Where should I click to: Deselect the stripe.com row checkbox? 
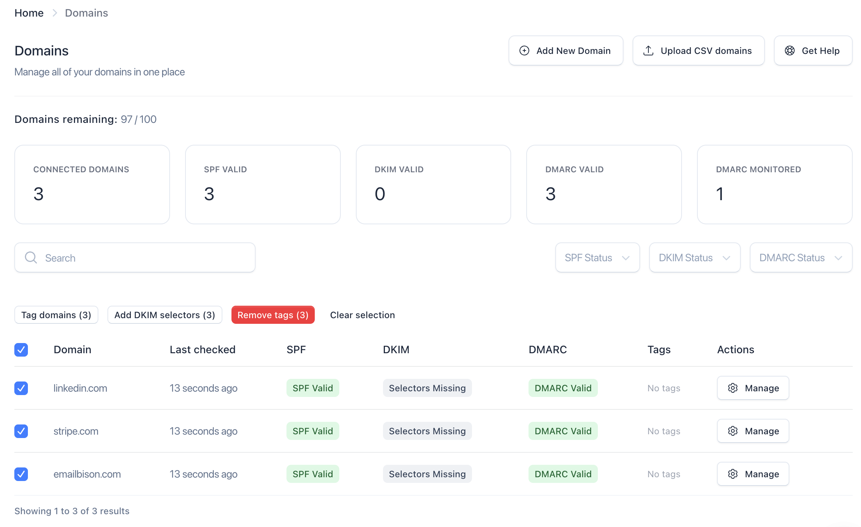click(x=21, y=431)
